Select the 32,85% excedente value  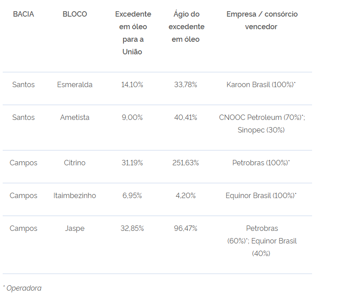(x=132, y=228)
